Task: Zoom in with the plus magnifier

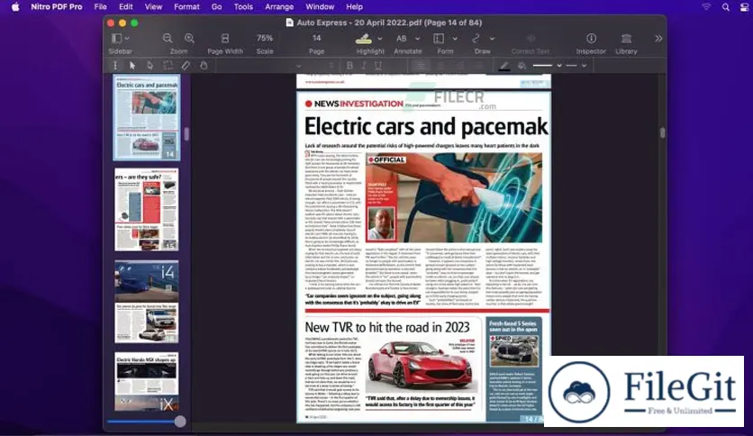Action: [x=189, y=39]
